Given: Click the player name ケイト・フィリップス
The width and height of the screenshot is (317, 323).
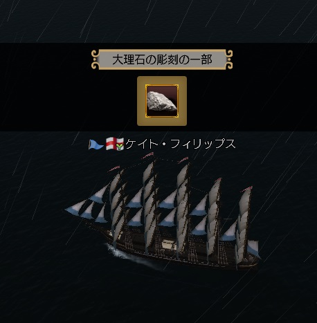Looking at the screenshot, I should pyautogui.click(x=181, y=144).
